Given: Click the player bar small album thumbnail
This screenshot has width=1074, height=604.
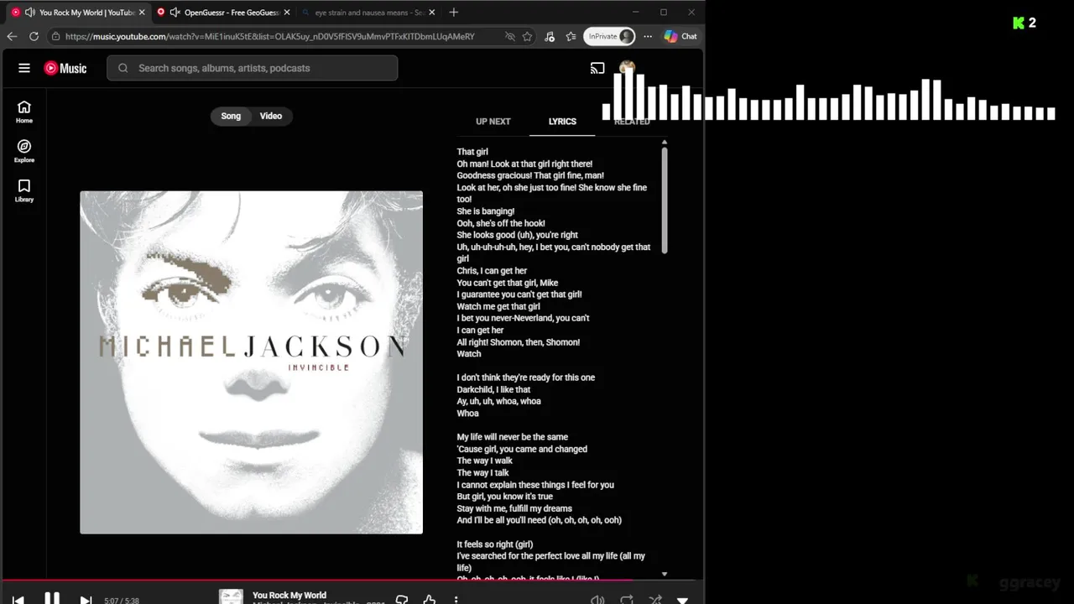Looking at the screenshot, I should point(231,597).
